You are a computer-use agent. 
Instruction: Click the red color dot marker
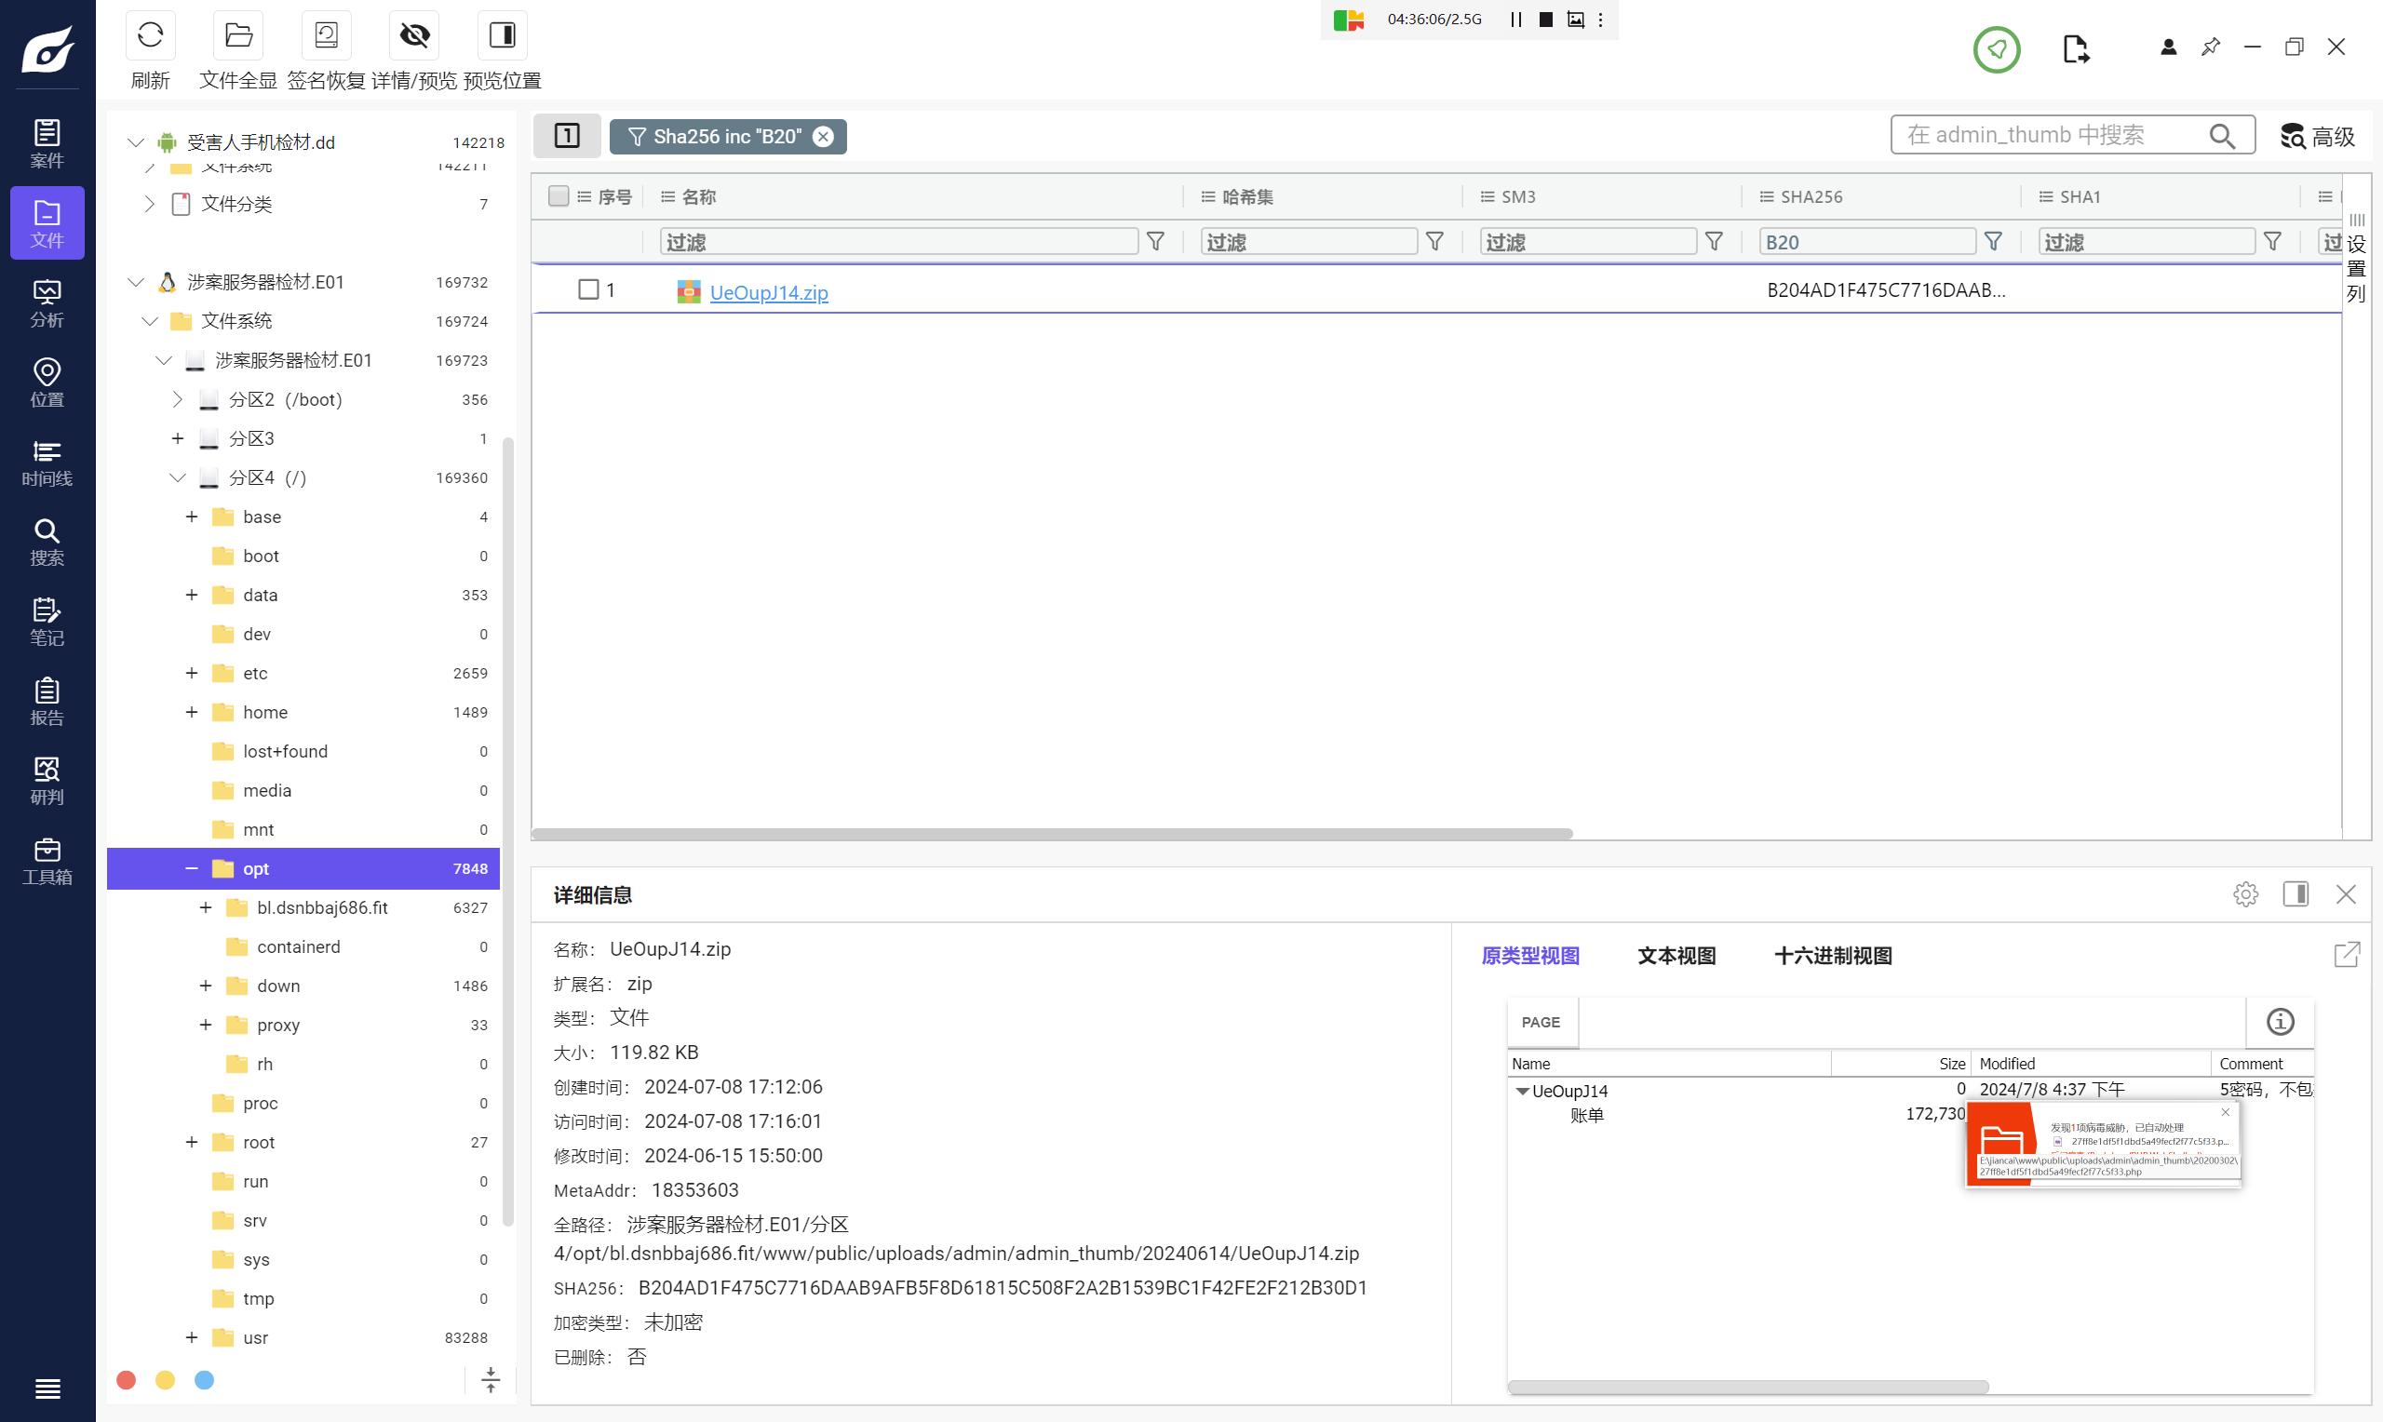[x=126, y=1380]
